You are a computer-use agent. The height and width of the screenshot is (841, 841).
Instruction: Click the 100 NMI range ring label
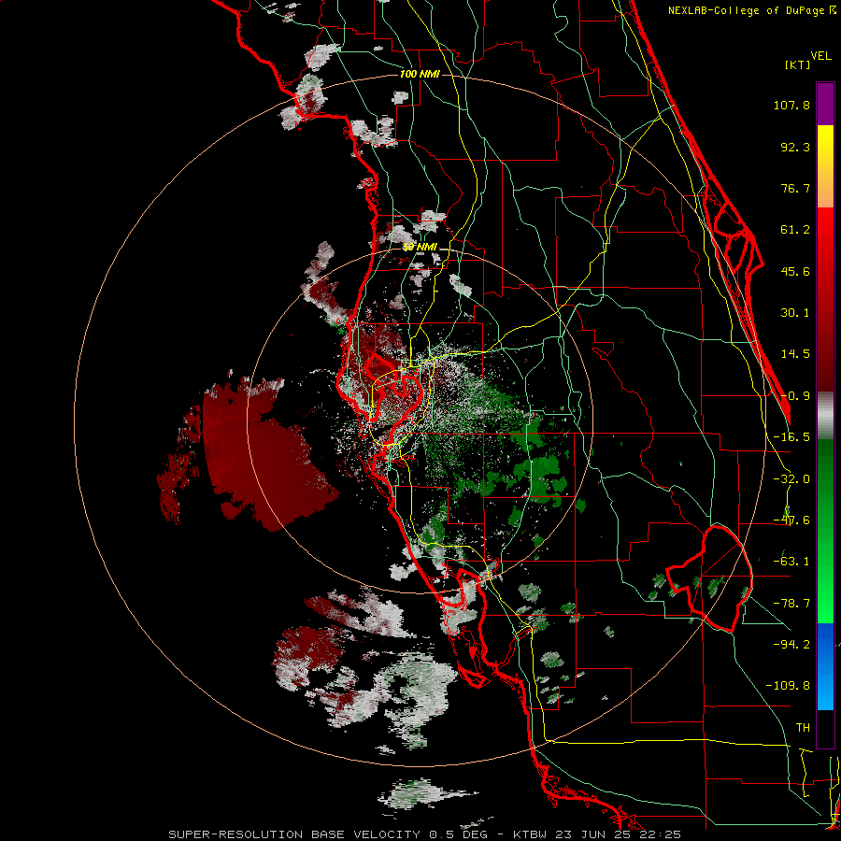click(x=420, y=74)
